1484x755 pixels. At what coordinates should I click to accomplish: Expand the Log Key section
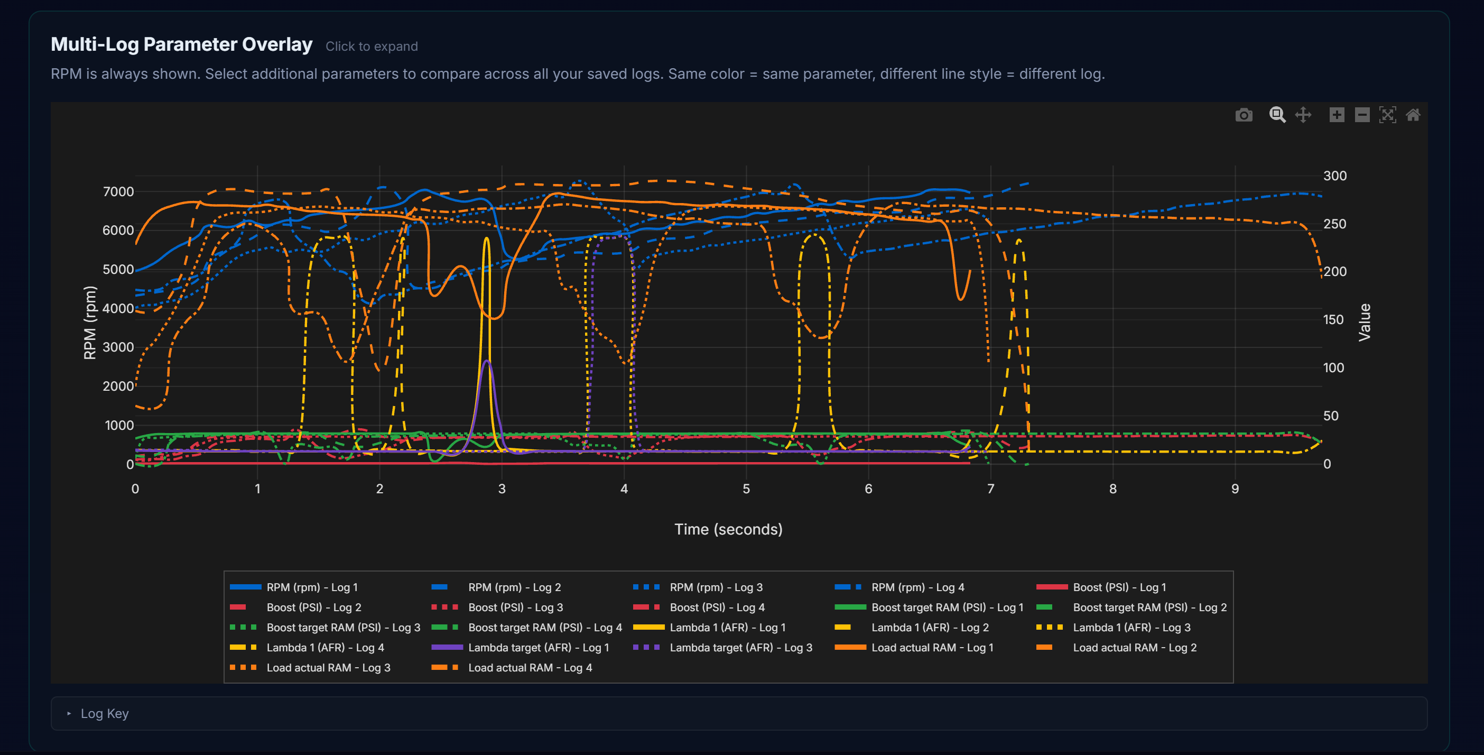click(x=738, y=714)
